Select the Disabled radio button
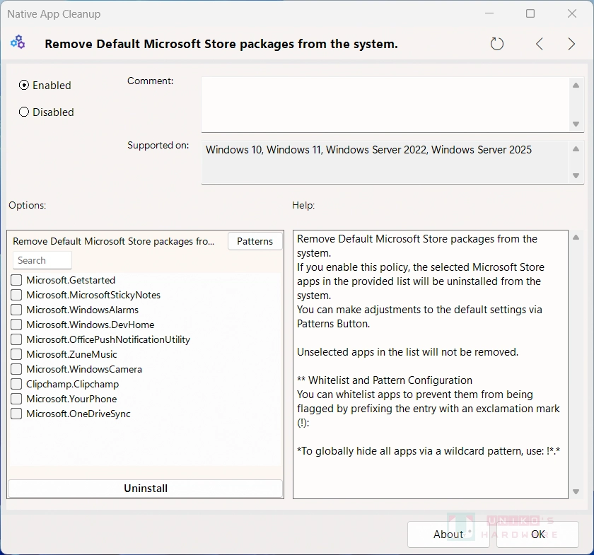The width and height of the screenshot is (594, 555). pos(24,112)
